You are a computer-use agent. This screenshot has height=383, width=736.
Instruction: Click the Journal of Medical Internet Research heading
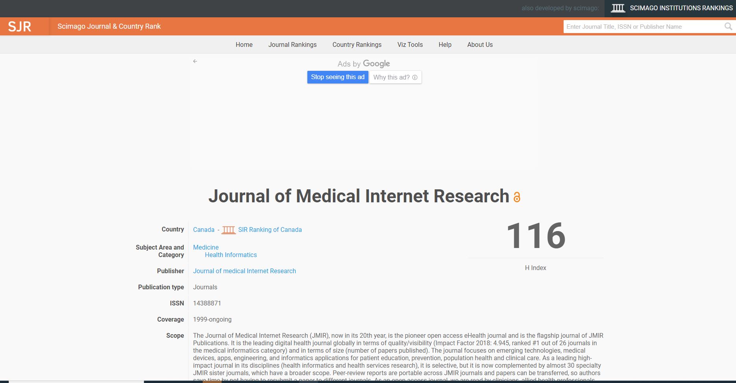pos(359,196)
